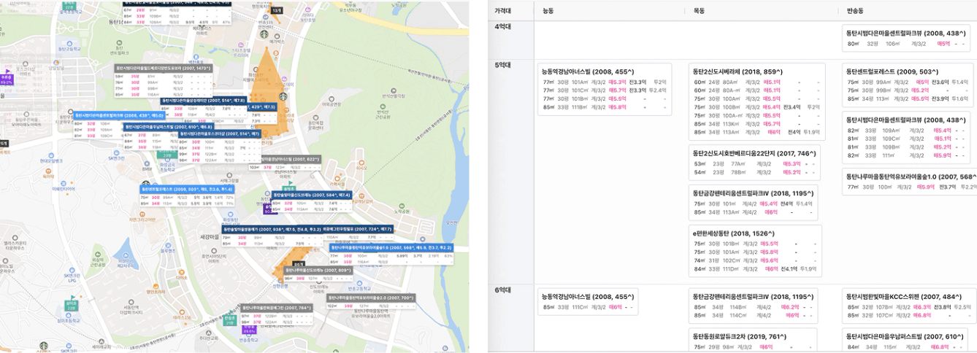Click the Starbucks marker inside the orange zone
The width and height of the screenshot is (977, 353).
283,96
